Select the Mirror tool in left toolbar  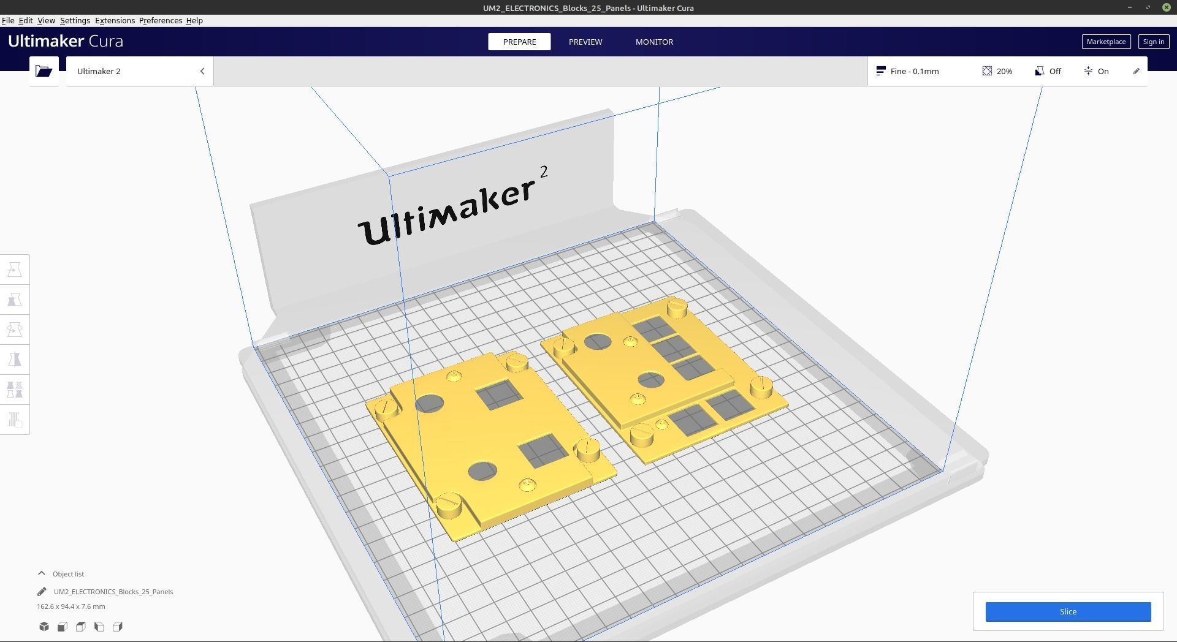pyautogui.click(x=15, y=360)
